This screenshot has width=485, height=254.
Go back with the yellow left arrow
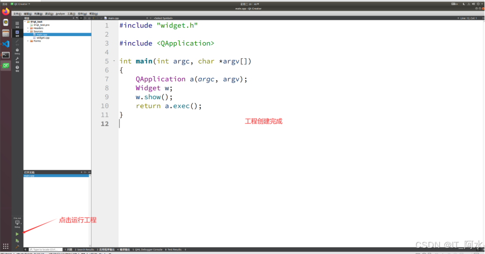[x=94, y=18]
